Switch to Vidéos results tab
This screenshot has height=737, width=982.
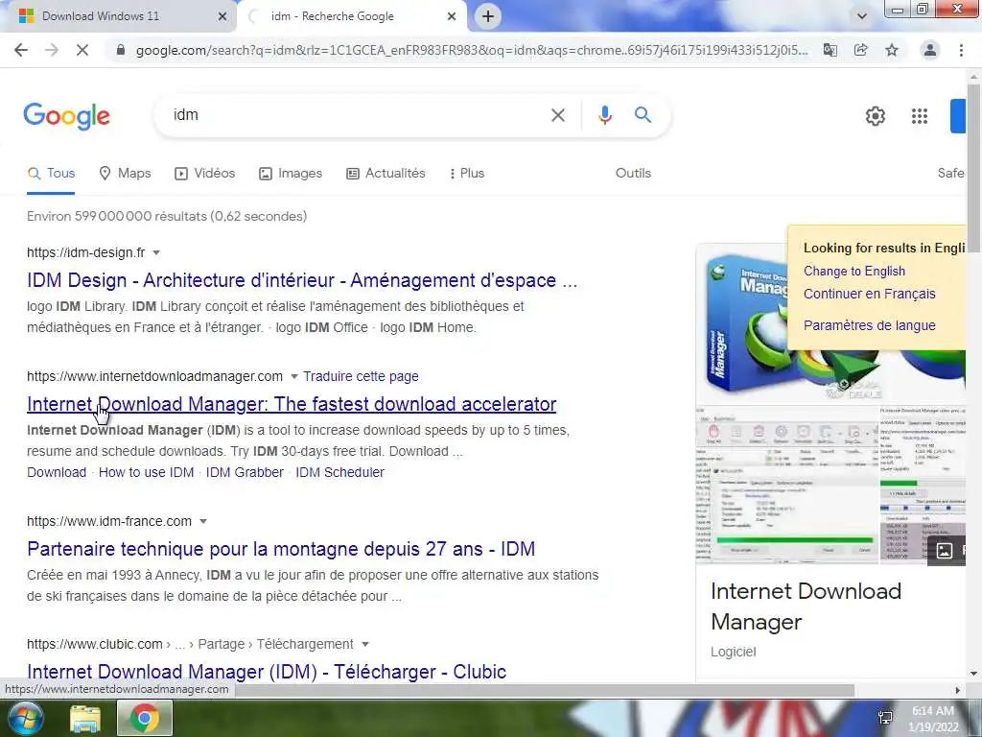tap(205, 174)
